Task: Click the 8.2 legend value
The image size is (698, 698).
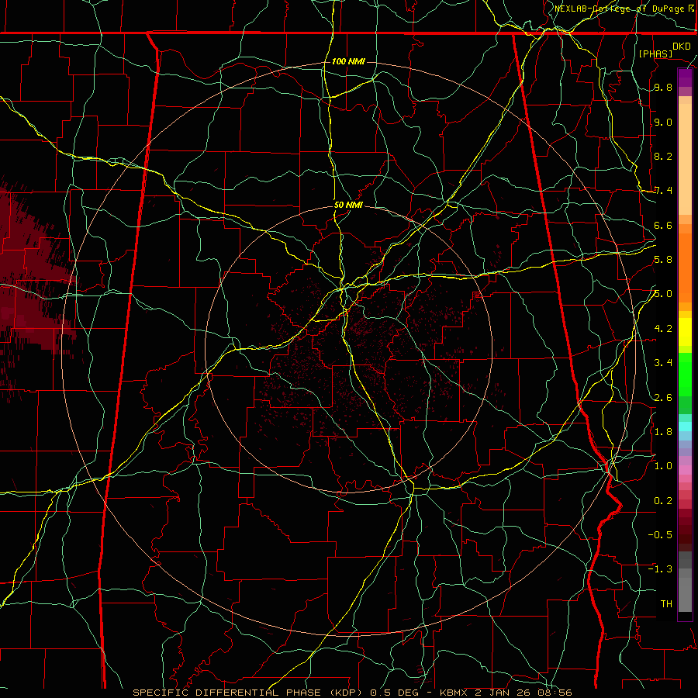Action: [x=663, y=156]
